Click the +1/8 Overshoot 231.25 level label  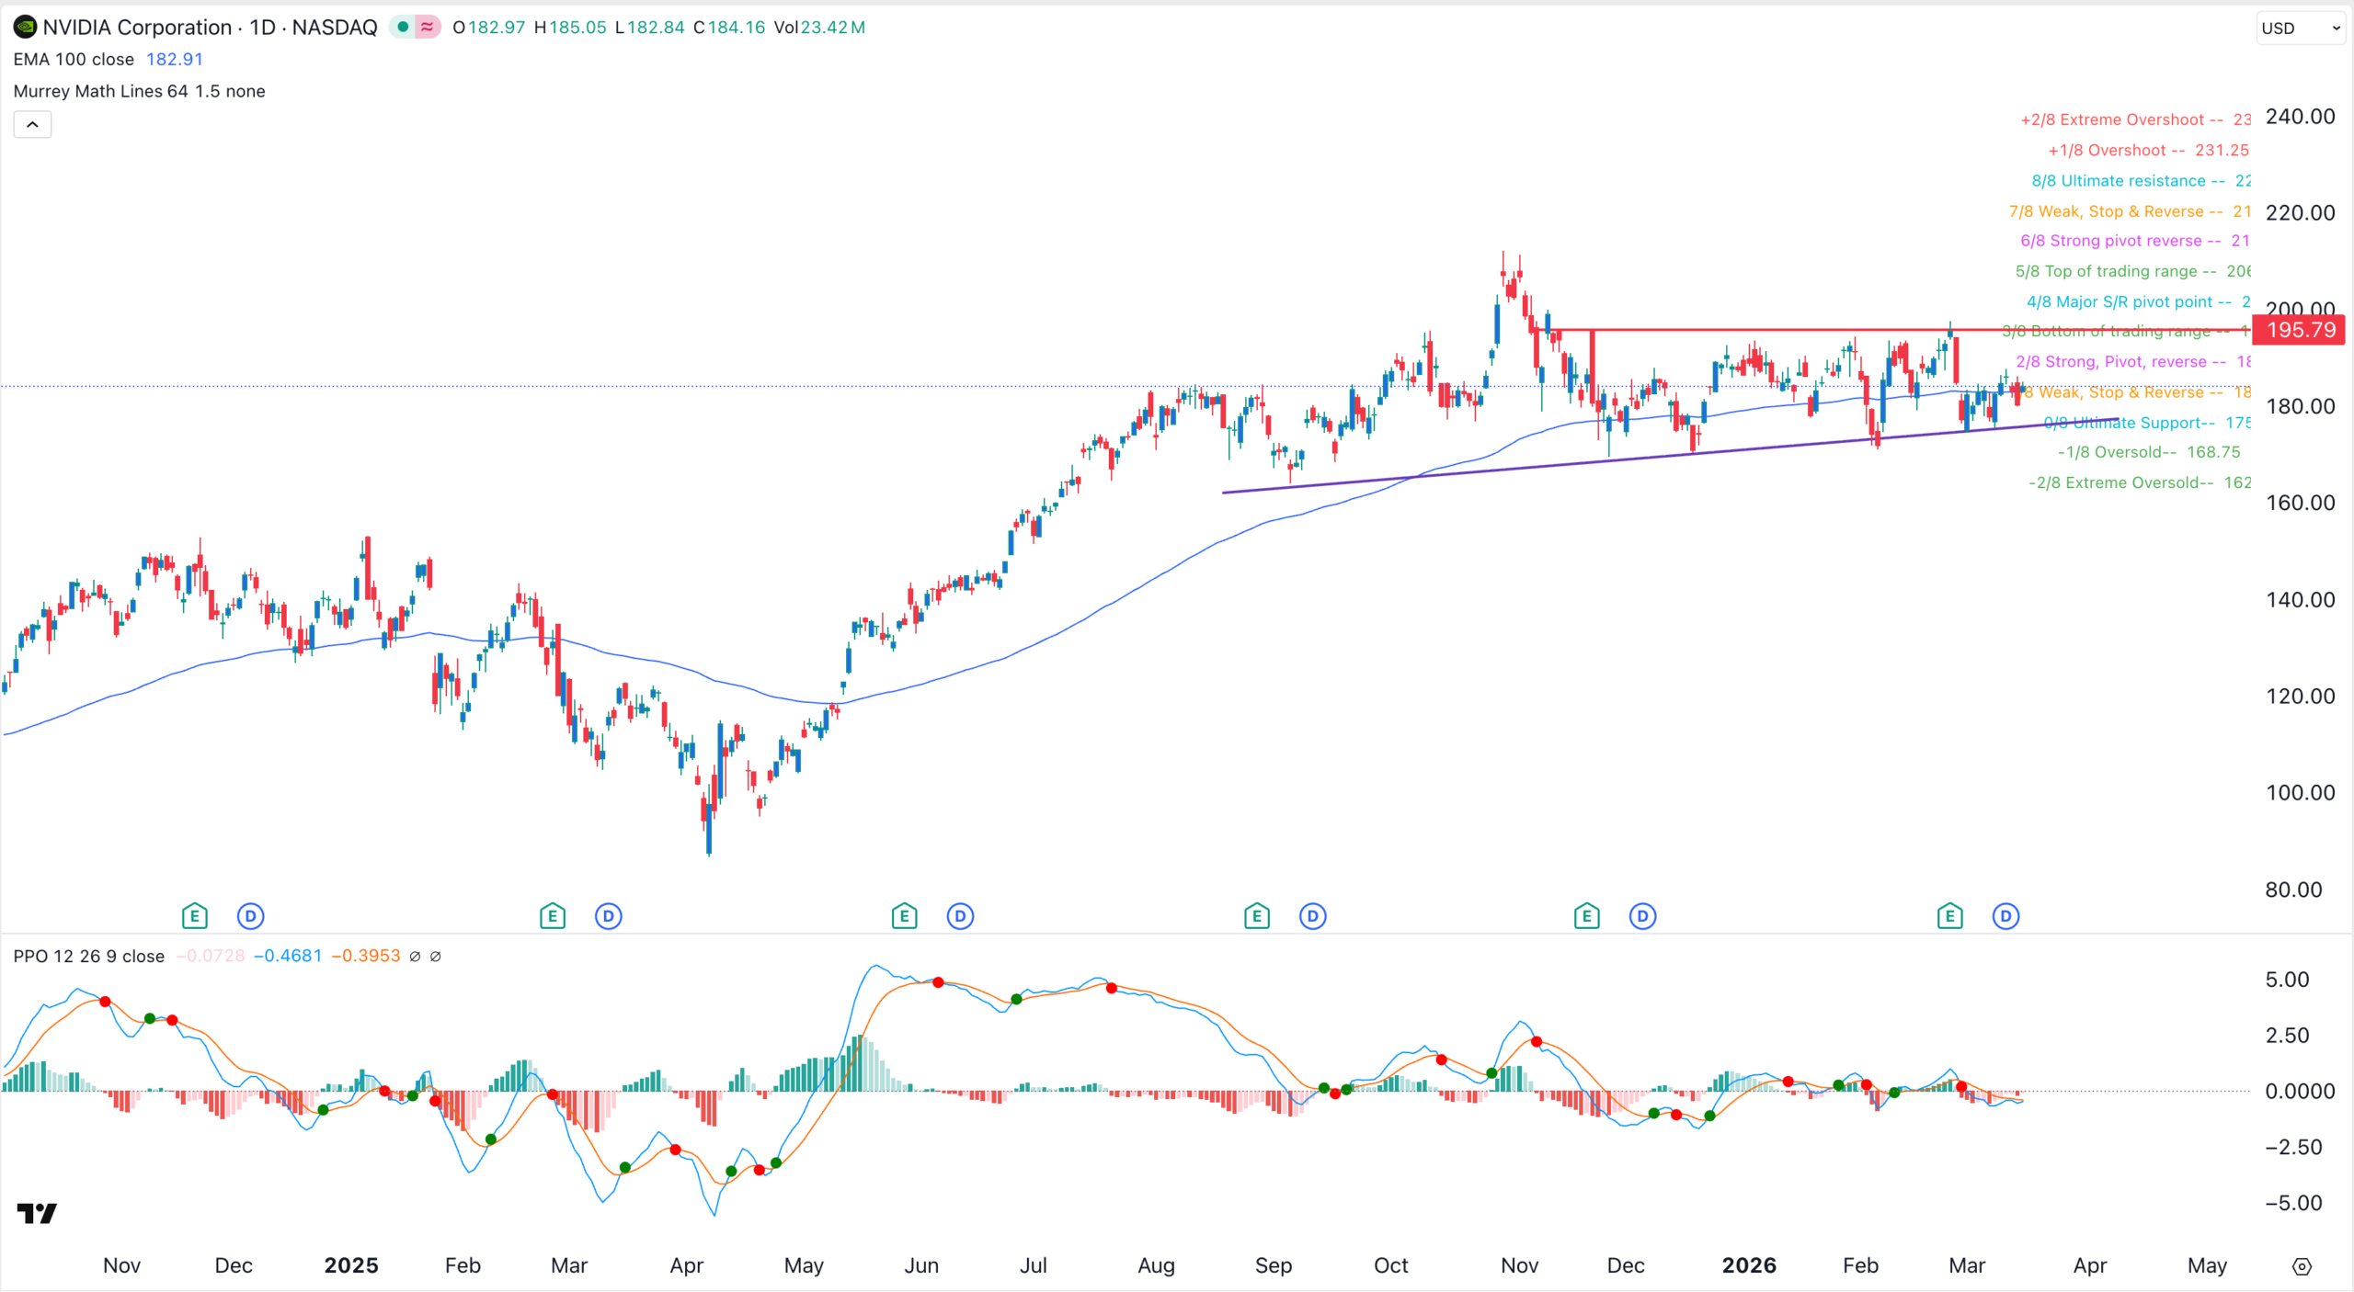[x=2148, y=151]
